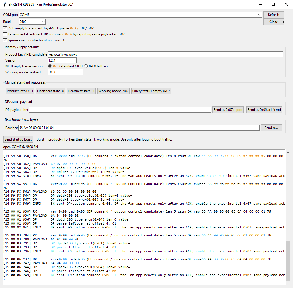Click the Refresh ports button
Image resolution: width=293 pixels, height=288 pixels.
(x=273, y=15)
